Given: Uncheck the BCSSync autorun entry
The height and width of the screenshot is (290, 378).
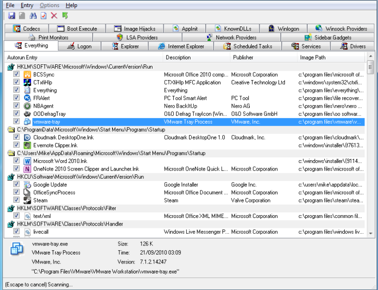Looking at the screenshot, I should tap(16, 74).
